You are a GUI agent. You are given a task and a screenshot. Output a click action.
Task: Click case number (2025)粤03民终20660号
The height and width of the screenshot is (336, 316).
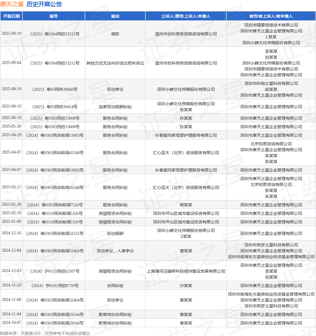tap(55, 89)
